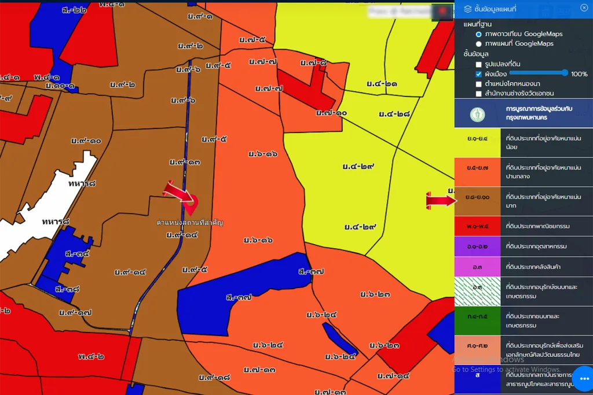
Task: Click legend text ที่ดินประเภทคลังสินค้า
Action: tap(533, 267)
